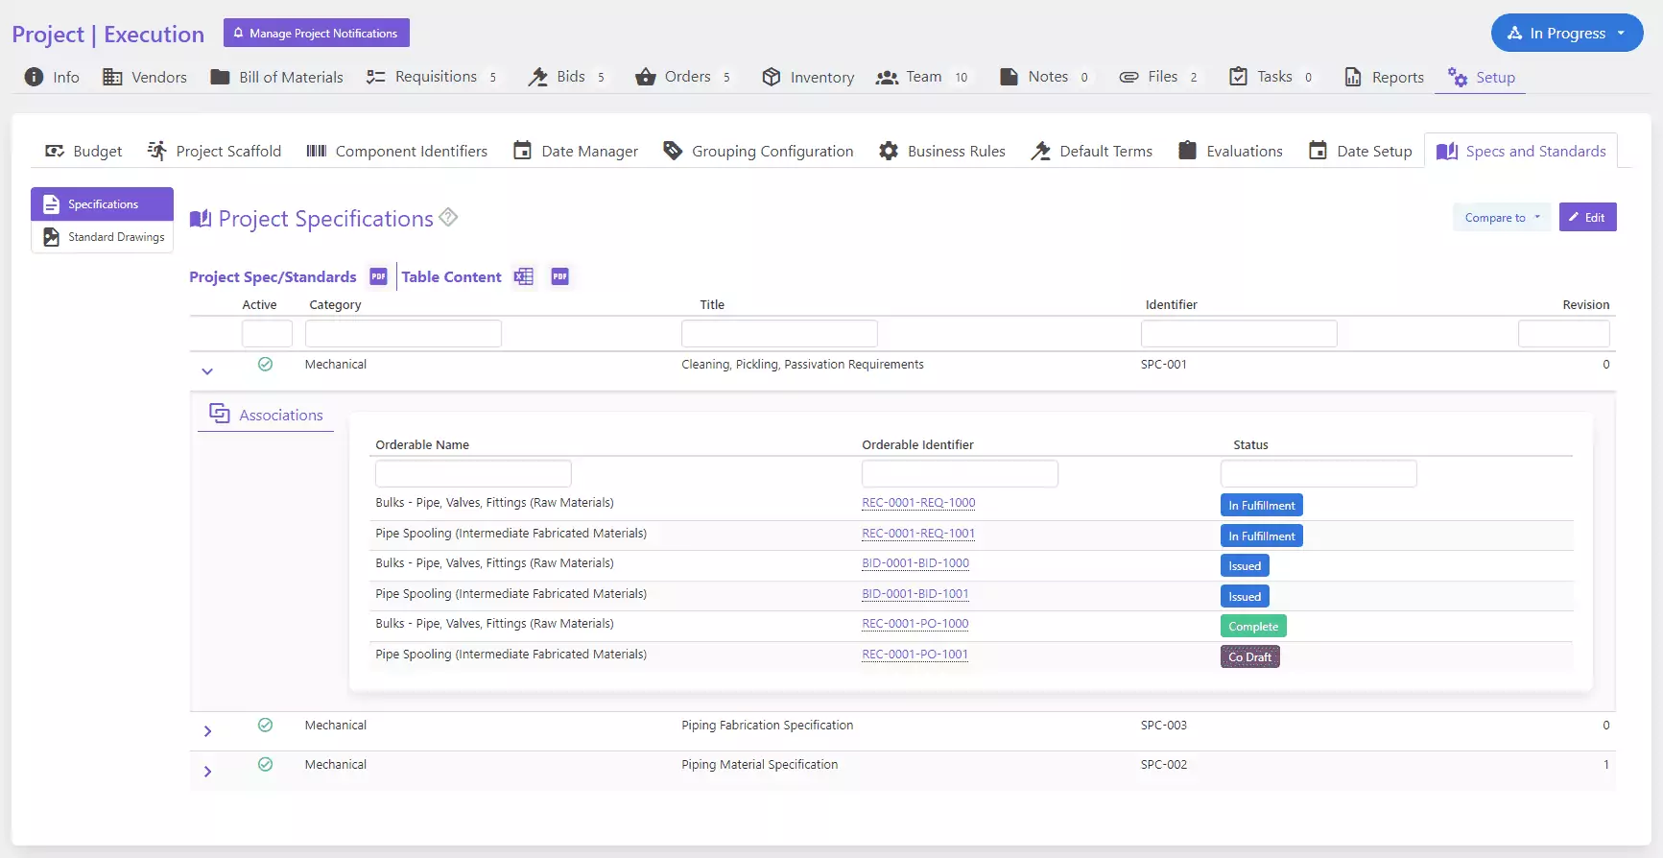The width and height of the screenshot is (1663, 858).
Task: Click the Reports chart icon
Action: click(1353, 77)
